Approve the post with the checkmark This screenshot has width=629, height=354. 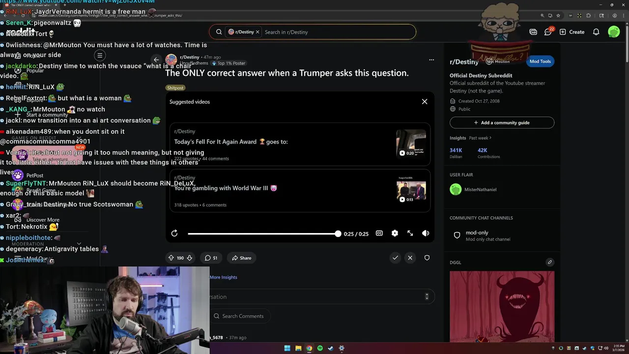click(395, 258)
